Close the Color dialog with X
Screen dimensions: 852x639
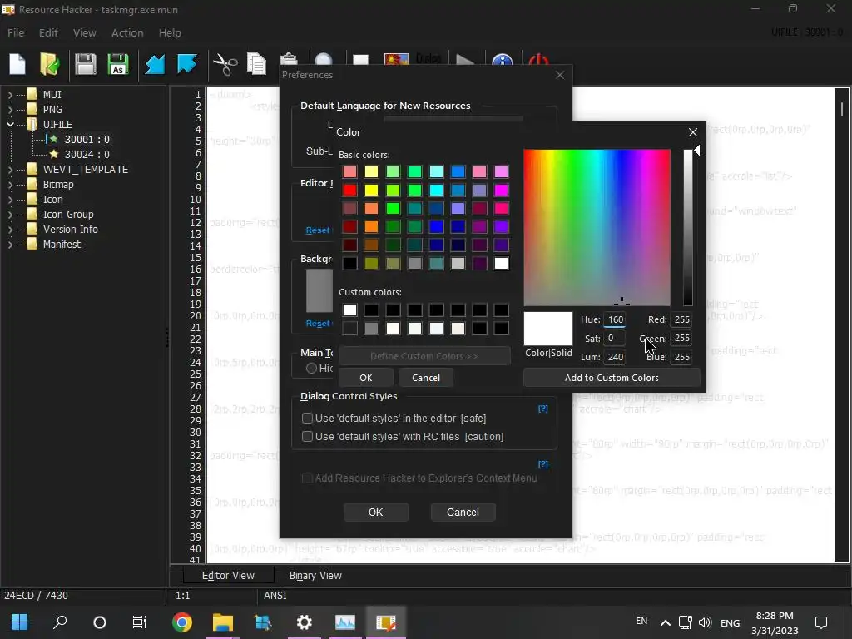click(693, 132)
